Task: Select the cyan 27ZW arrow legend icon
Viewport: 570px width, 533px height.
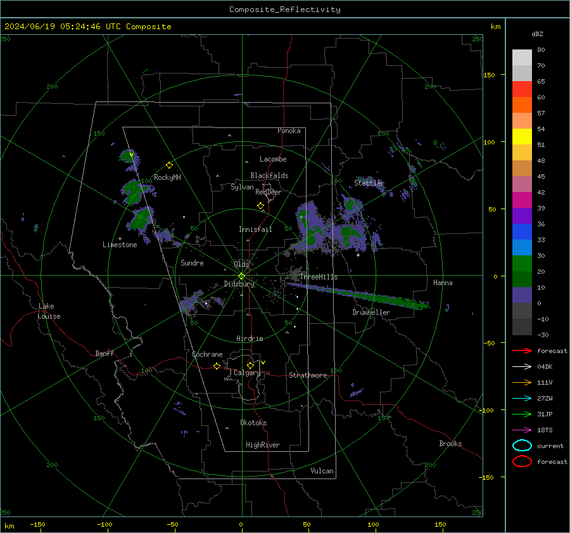Action: (x=522, y=398)
